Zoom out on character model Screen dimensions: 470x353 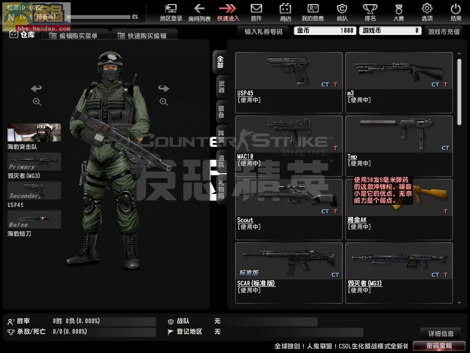164,102
